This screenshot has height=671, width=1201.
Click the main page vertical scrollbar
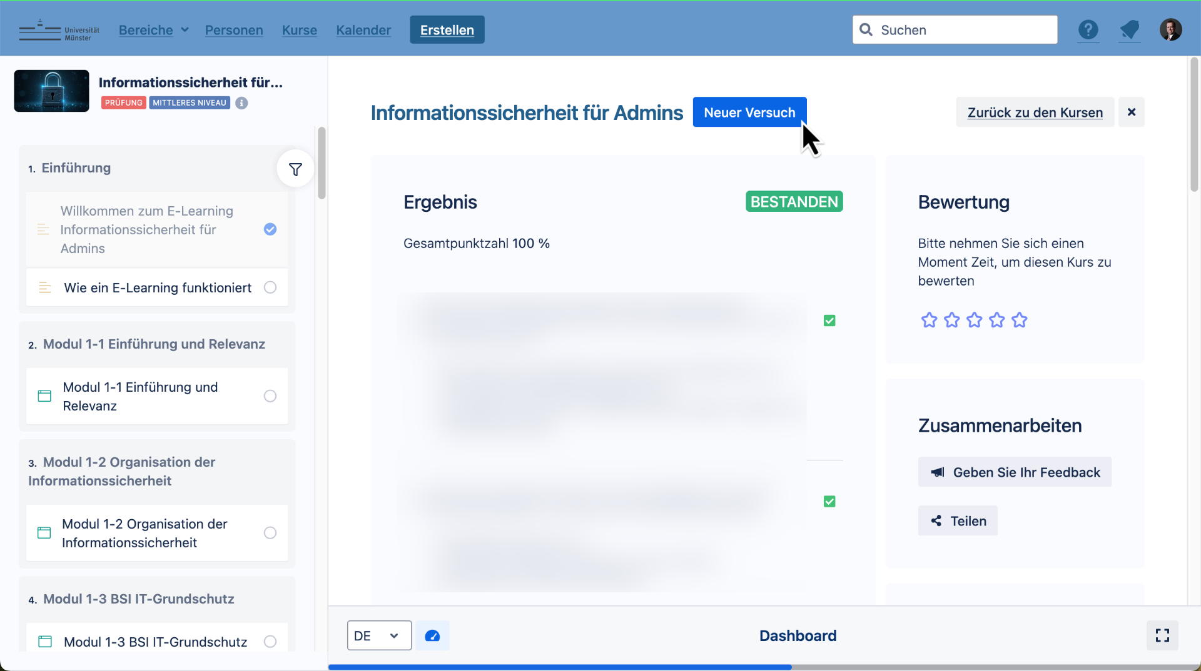(x=1194, y=125)
